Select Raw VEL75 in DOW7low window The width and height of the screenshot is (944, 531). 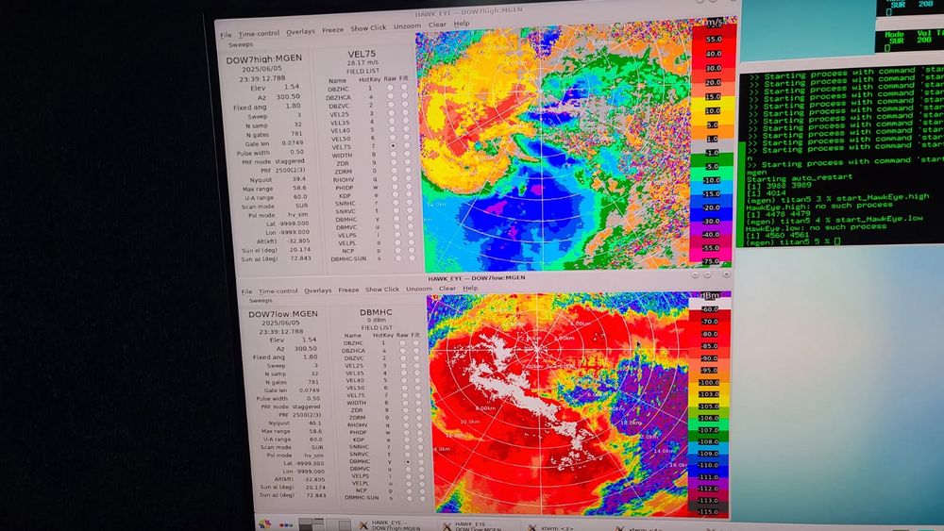tap(405, 395)
